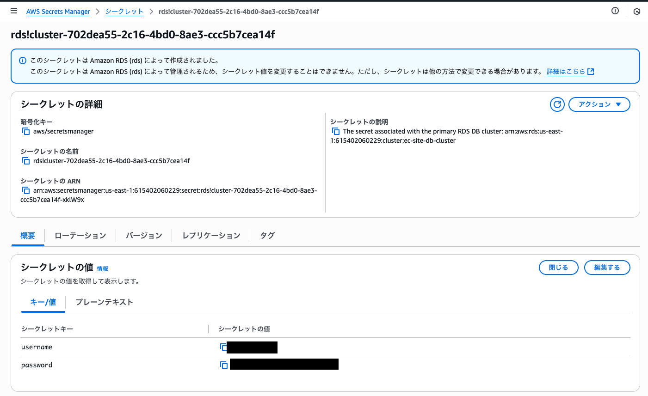This screenshot has height=396, width=648.
Task: Copy the username secret value
Action: [x=223, y=347]
